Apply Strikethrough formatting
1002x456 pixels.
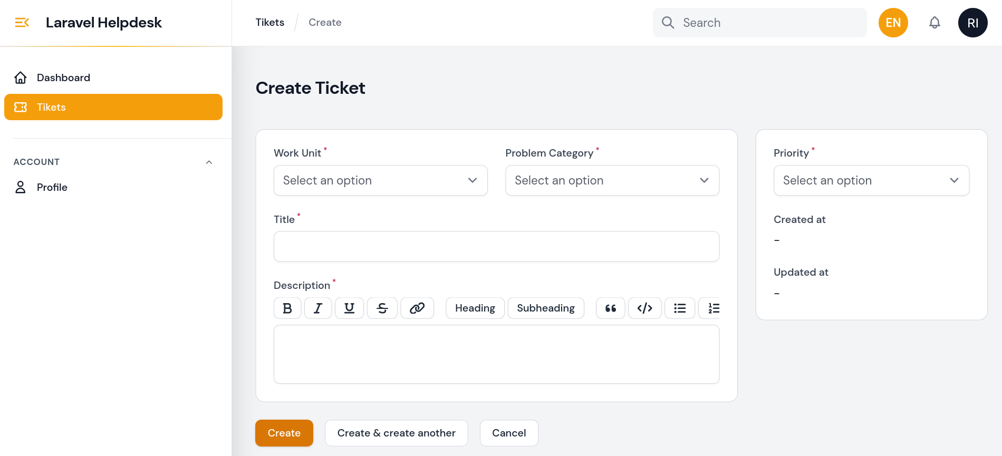tap(382, 308)
